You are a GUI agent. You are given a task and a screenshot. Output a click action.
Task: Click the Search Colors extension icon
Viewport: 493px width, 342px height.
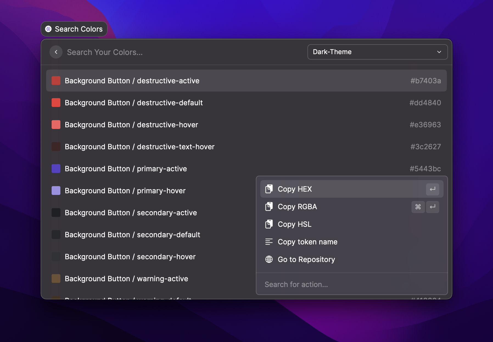pyautogui.click(x=49, y=29)
